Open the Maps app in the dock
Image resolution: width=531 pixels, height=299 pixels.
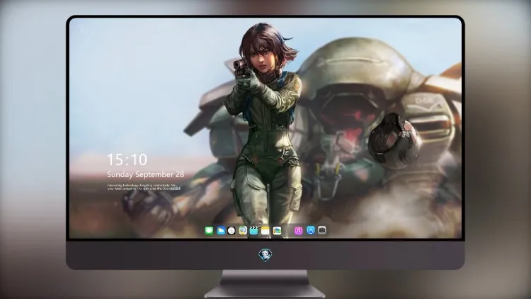point(243,230)
